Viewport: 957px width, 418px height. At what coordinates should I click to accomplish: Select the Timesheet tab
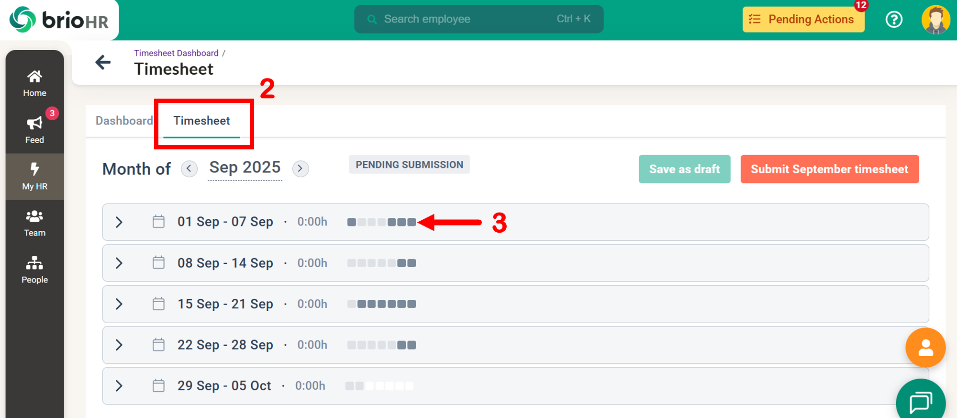(201, 121)
